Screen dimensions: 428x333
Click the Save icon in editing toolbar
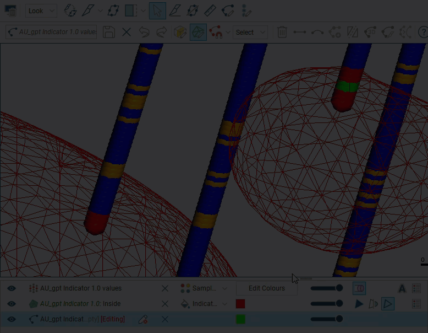click(x=109, y=32)
